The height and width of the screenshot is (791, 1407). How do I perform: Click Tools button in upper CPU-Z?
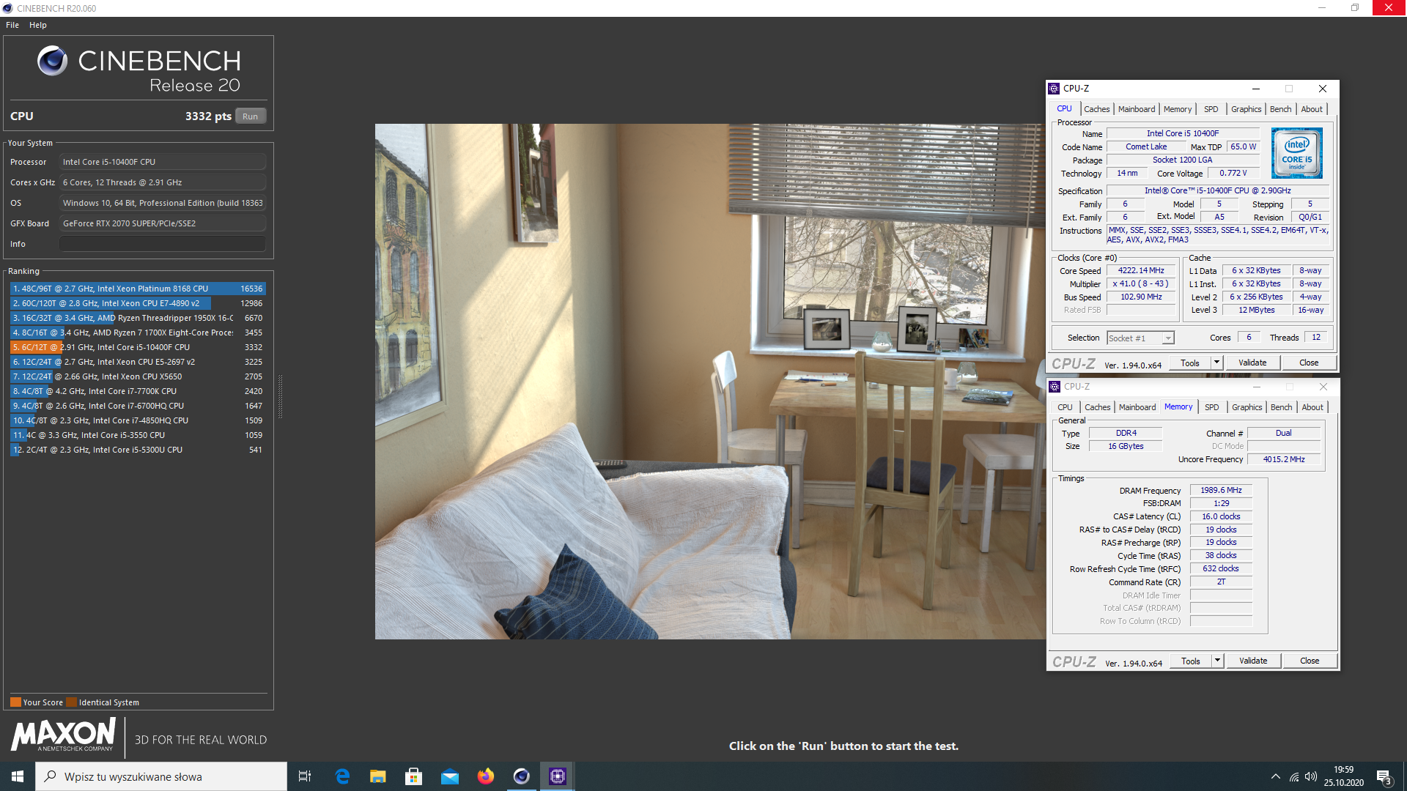pyautogui.click(x=1190, y=363)
